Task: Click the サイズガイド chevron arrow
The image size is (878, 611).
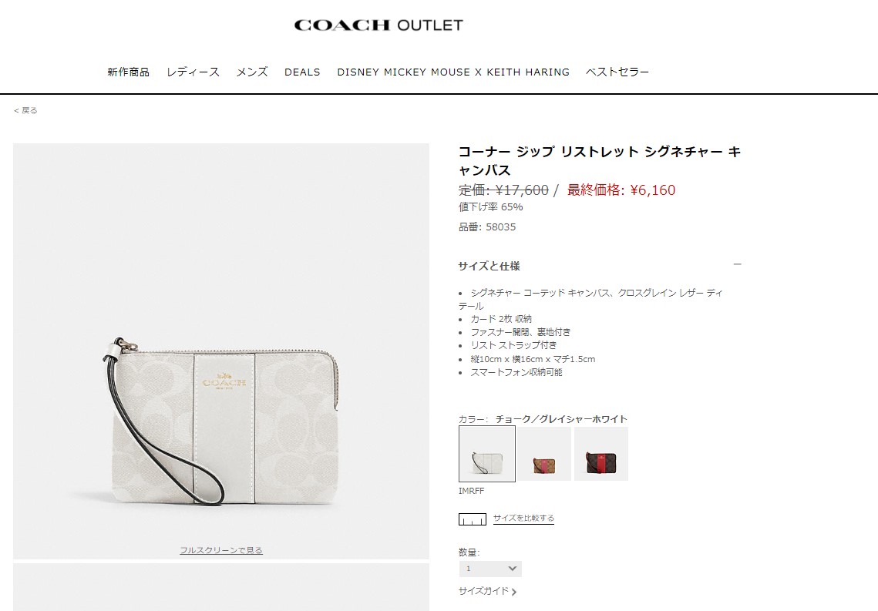Action: (514, 592)
